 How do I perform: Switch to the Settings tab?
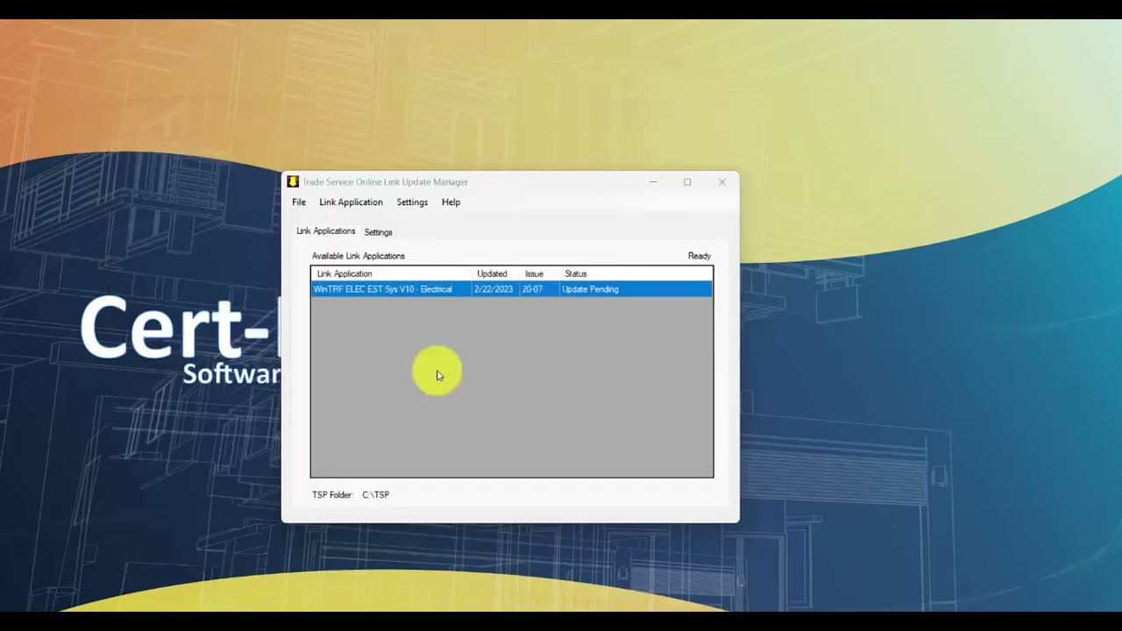click(x=378, y=232)
